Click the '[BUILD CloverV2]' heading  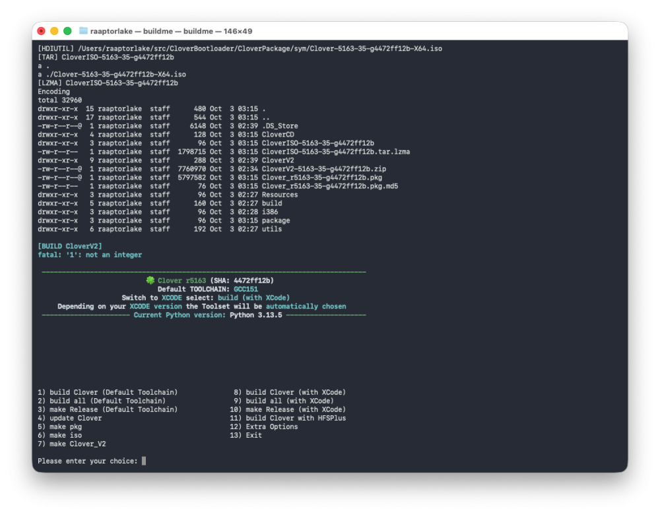click(x=70, y=246)
